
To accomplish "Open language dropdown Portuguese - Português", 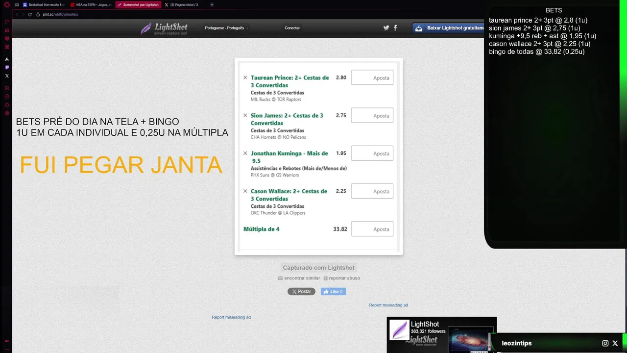I will click(x=226, y=28).
